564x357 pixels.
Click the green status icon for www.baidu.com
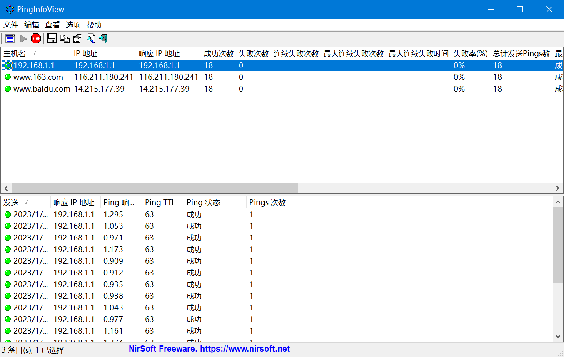tap(7, 89)
